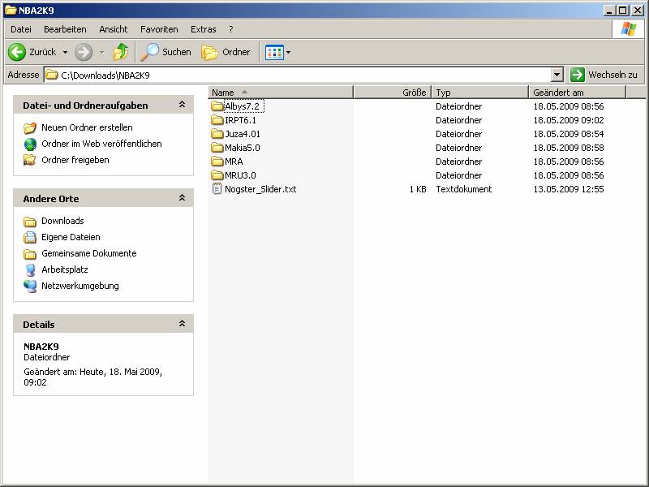Open the Ansicht menu

click(x=113, y=29)
